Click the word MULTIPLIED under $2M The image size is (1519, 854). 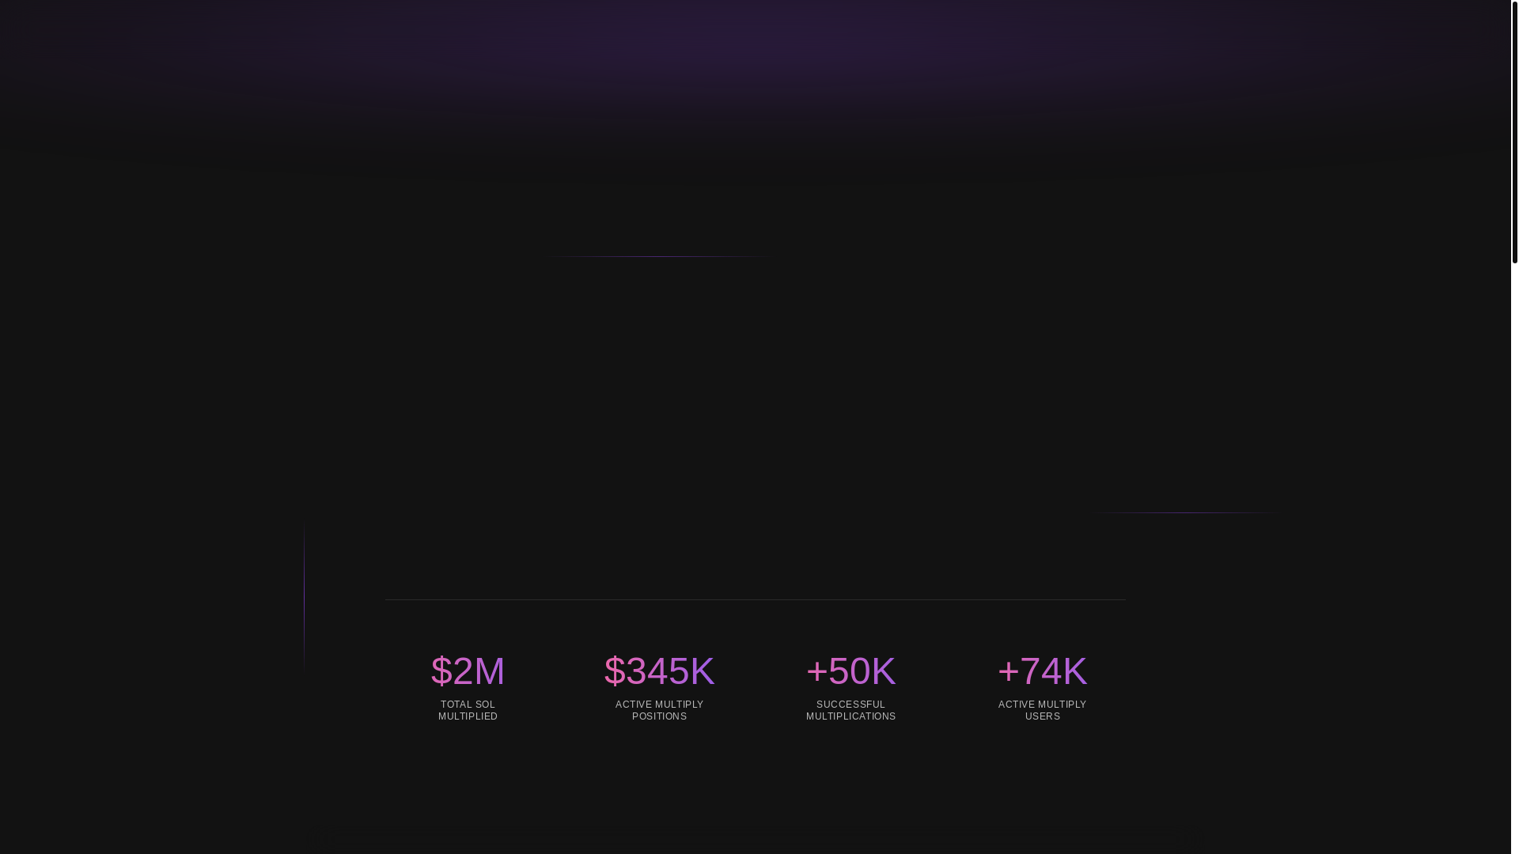click(468, 716)
